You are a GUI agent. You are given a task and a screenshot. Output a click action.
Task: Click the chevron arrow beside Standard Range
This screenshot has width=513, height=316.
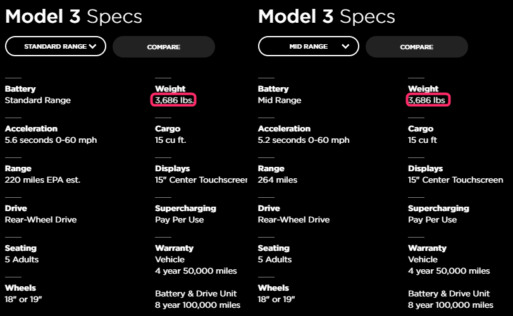93,46
